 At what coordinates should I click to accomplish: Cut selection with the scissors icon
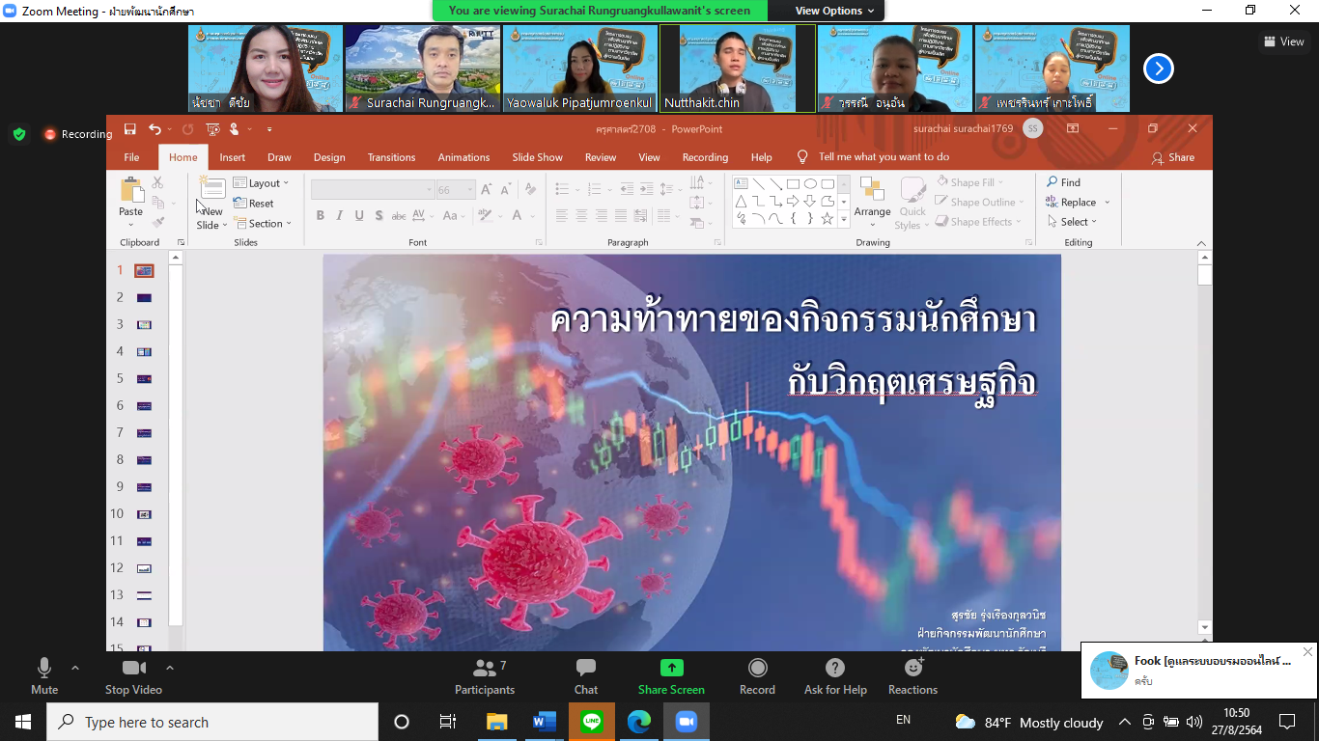tap(157, 182)
